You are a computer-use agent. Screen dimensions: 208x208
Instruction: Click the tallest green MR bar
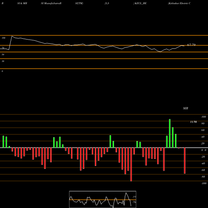point(170,134)
